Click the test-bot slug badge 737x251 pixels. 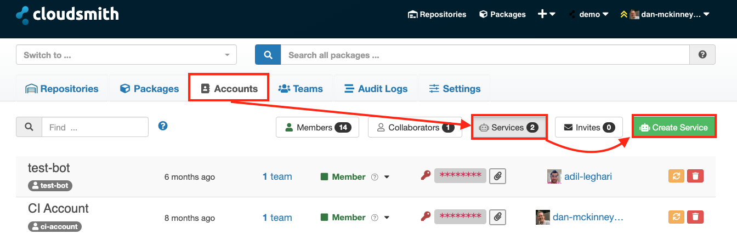50,186
